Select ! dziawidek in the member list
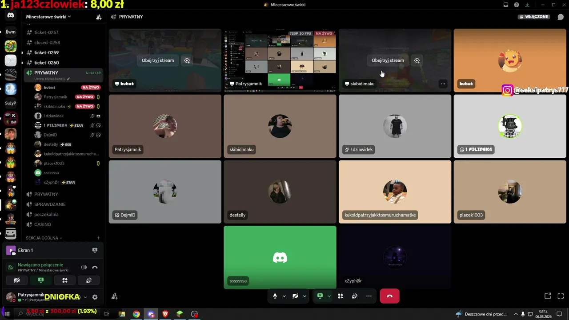The image size is (569, 320). tap(67, 116)
